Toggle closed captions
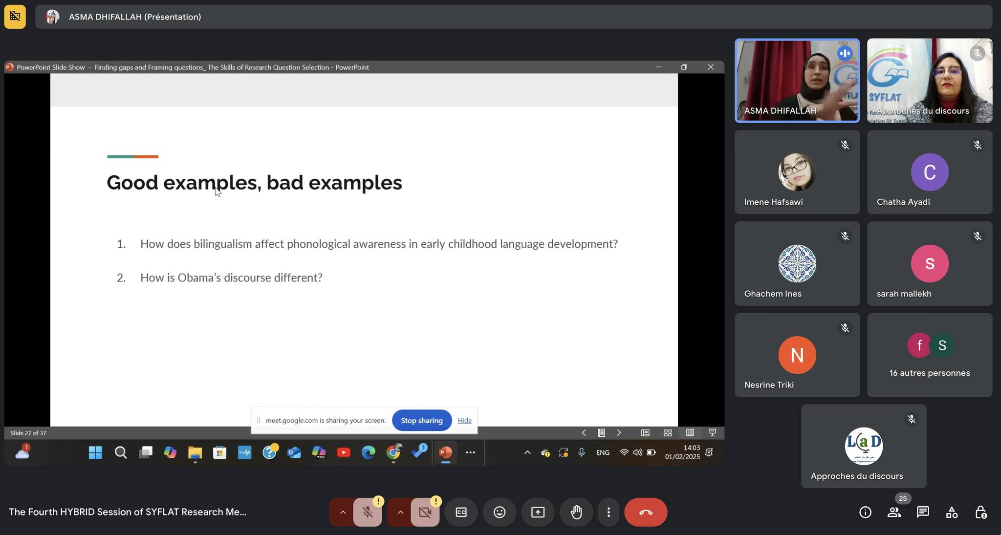 pyautogui.click(x=461, y=512)
